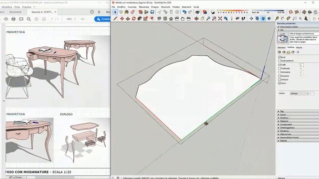The width and height of the screenshot is (319, 179).
Task: Choose the Zoom magnifier tool
Action: click(208, 19)
